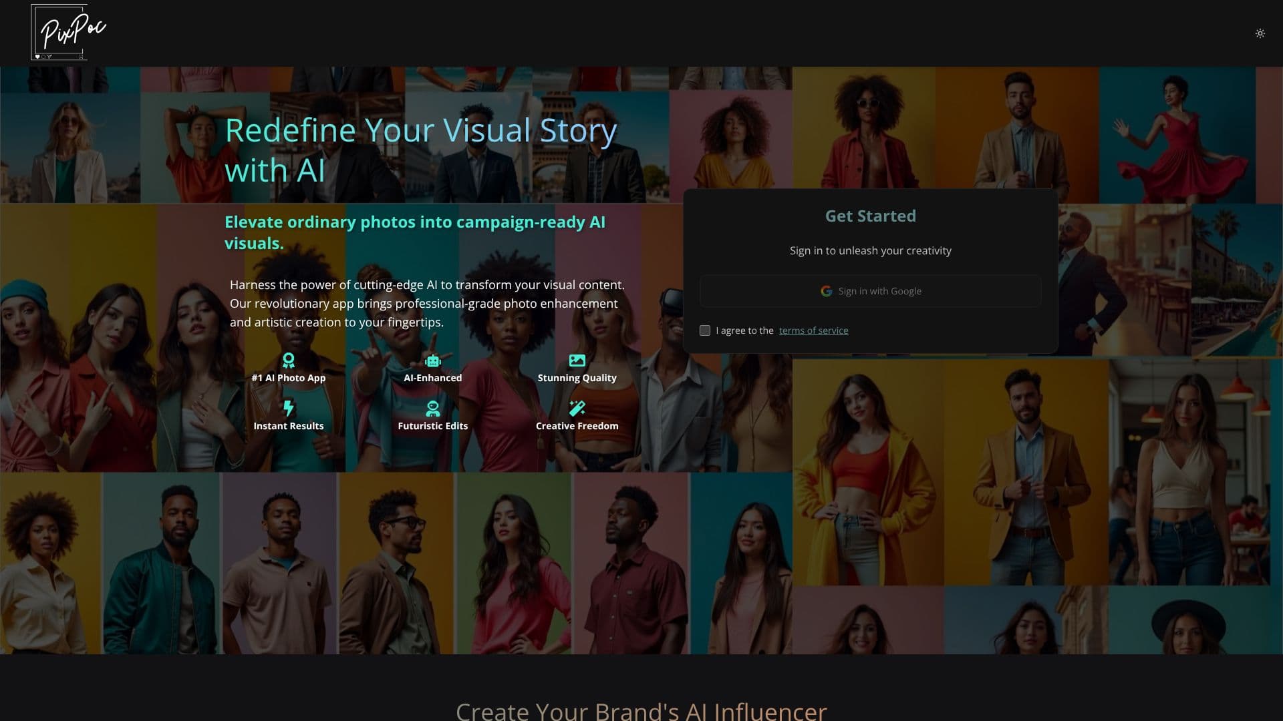Click the "Futuristic Edits" label
1283x721 pixels.
433,426
